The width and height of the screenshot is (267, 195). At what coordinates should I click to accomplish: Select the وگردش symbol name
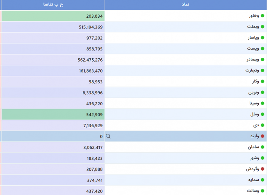[x=252, y=169]
